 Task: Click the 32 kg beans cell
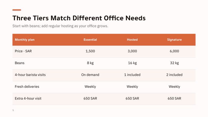click(x=174, y=63)
